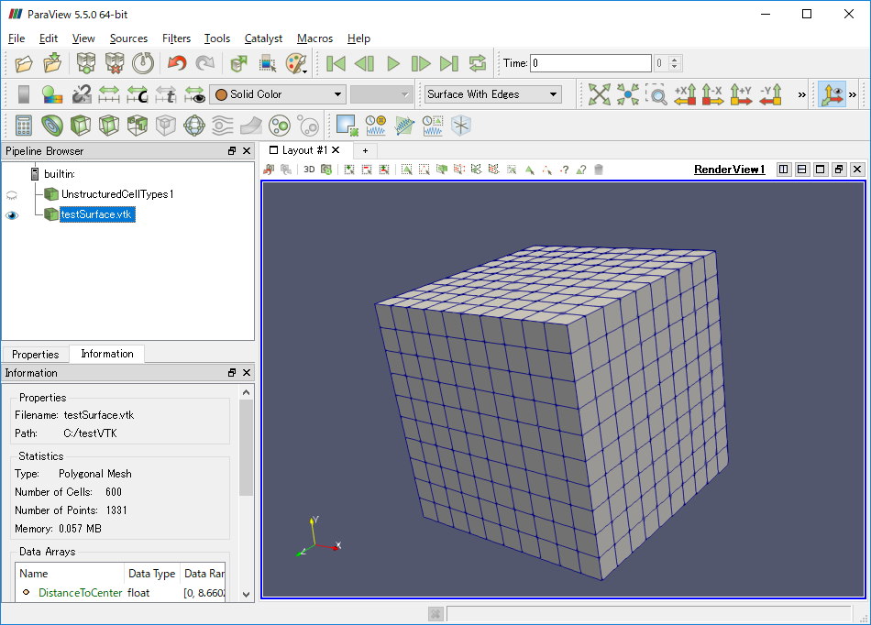The height and width of the screenshot is (625, 871).
Task: Toggle orientation axes visibility button
Action: (x=832, y=94)
